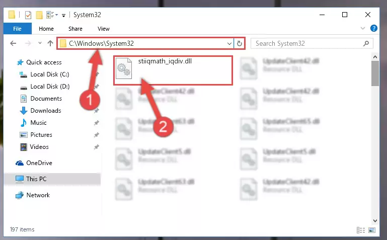
Task: Refresh the System32 folder view
Action: (x=240, y=44)
